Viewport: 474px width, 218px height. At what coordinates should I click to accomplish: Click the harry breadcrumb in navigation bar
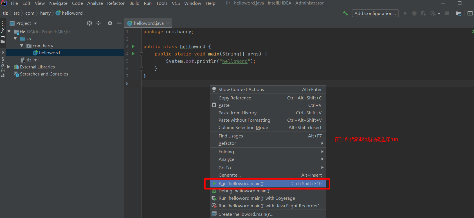[x=45, y=13]
